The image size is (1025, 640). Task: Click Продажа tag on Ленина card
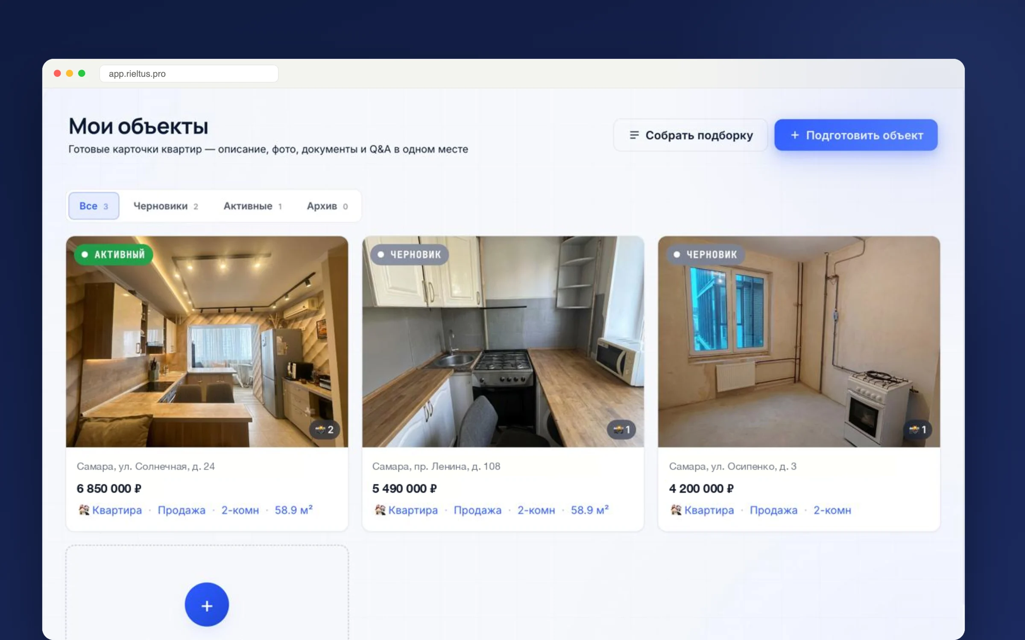click(477, 510)
